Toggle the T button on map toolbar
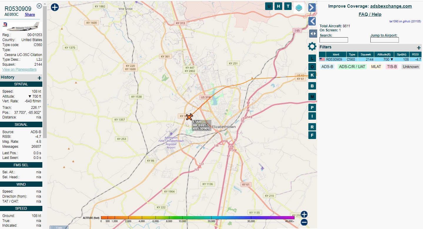The image size is (423, 229). pos(288,6)
